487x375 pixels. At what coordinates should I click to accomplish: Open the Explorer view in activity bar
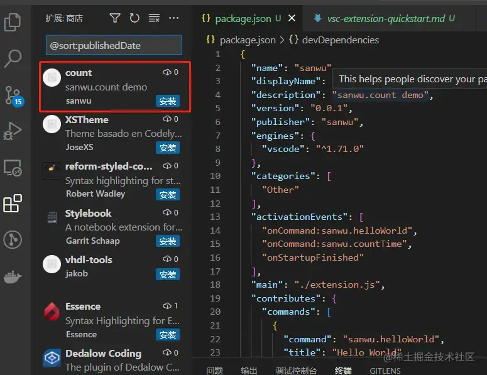pos(13,22)
